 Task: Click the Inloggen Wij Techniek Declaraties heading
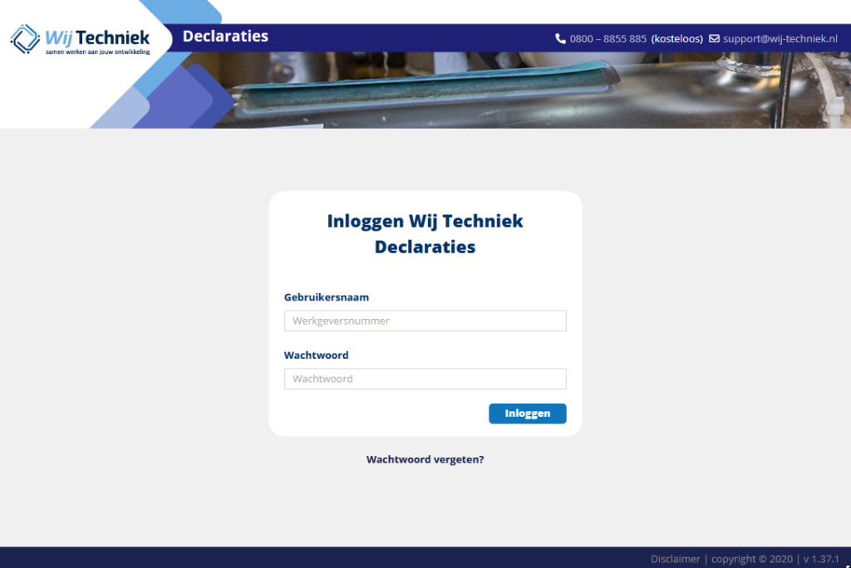(x=425, y=234)
